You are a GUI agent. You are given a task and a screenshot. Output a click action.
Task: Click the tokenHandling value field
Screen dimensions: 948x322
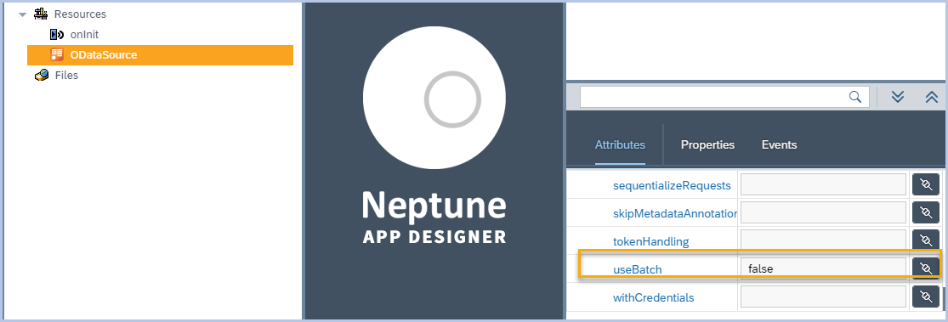823,240
